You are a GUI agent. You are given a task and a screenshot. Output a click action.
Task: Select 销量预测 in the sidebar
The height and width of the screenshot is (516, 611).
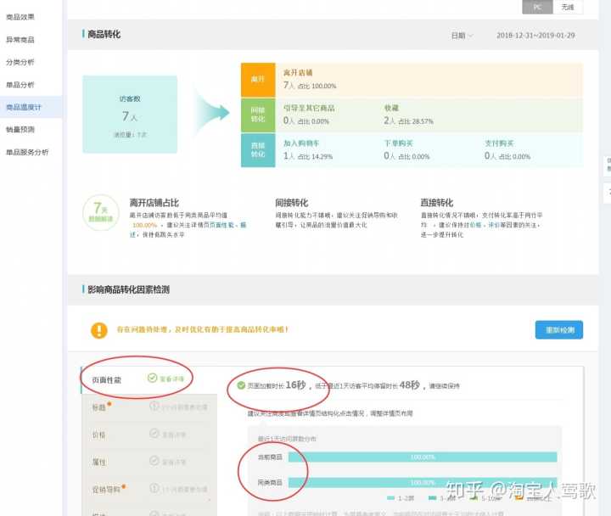22,129
